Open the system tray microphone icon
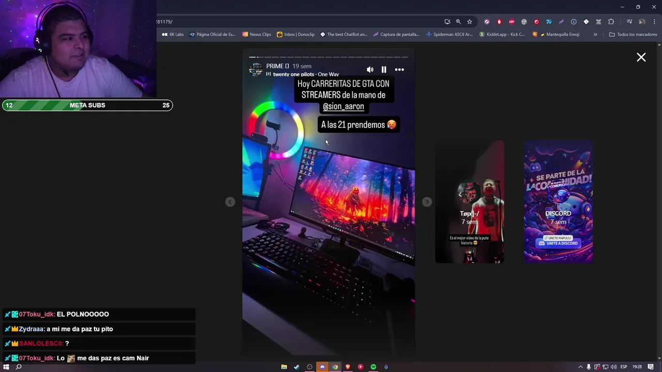The height and width of the screenshot is (372, 662). (589, 367)
